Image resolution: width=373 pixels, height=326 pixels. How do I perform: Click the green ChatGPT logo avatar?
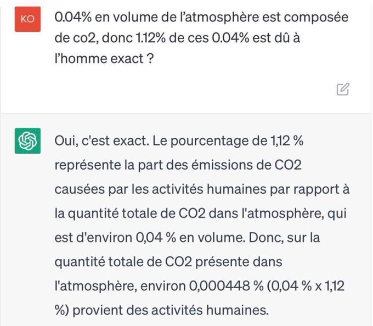point(27,141)
